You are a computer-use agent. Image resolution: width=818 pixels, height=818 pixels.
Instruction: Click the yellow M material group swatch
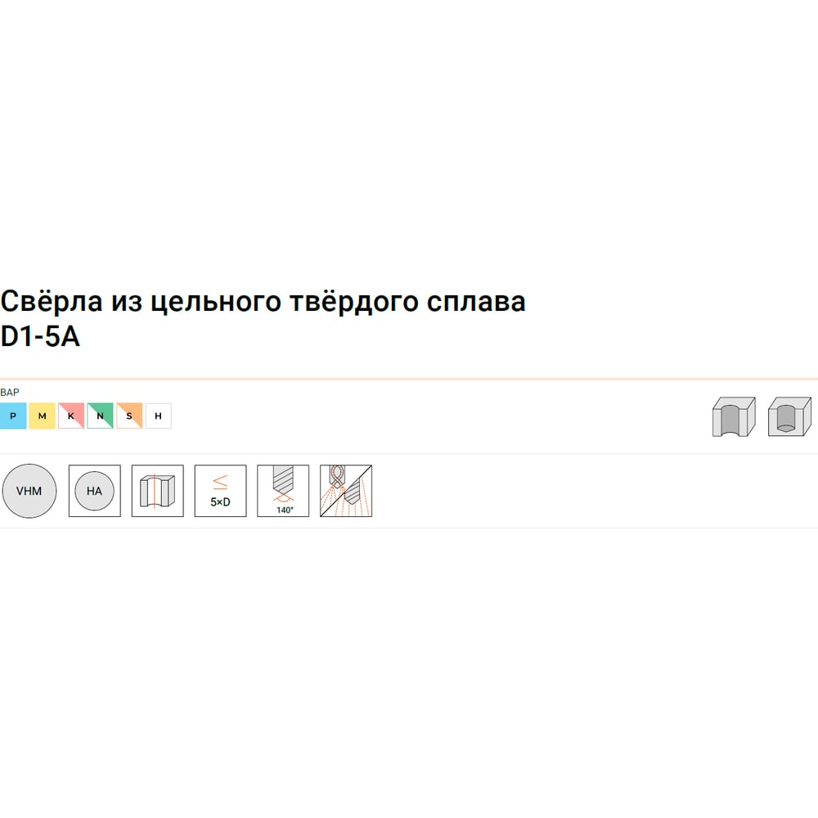point(43,416)
